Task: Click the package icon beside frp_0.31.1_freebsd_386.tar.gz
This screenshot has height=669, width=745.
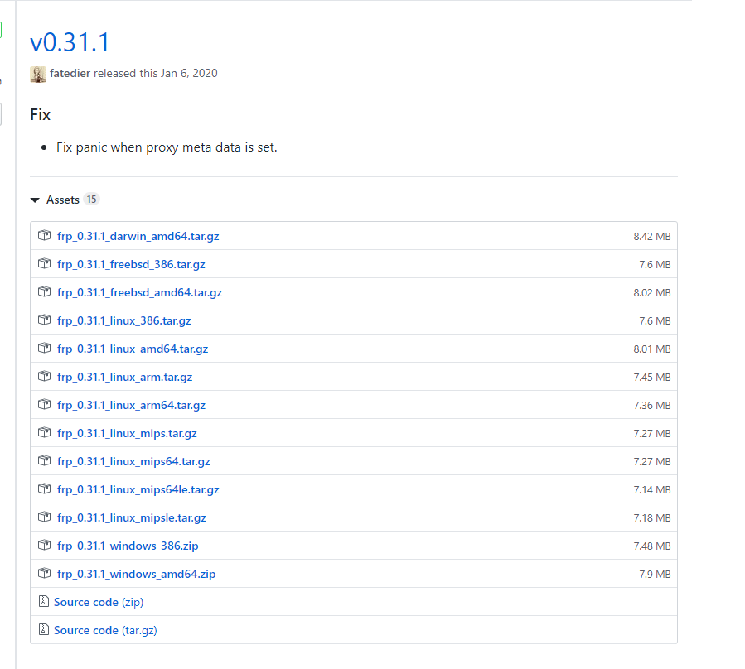Action: coord(45,264)
